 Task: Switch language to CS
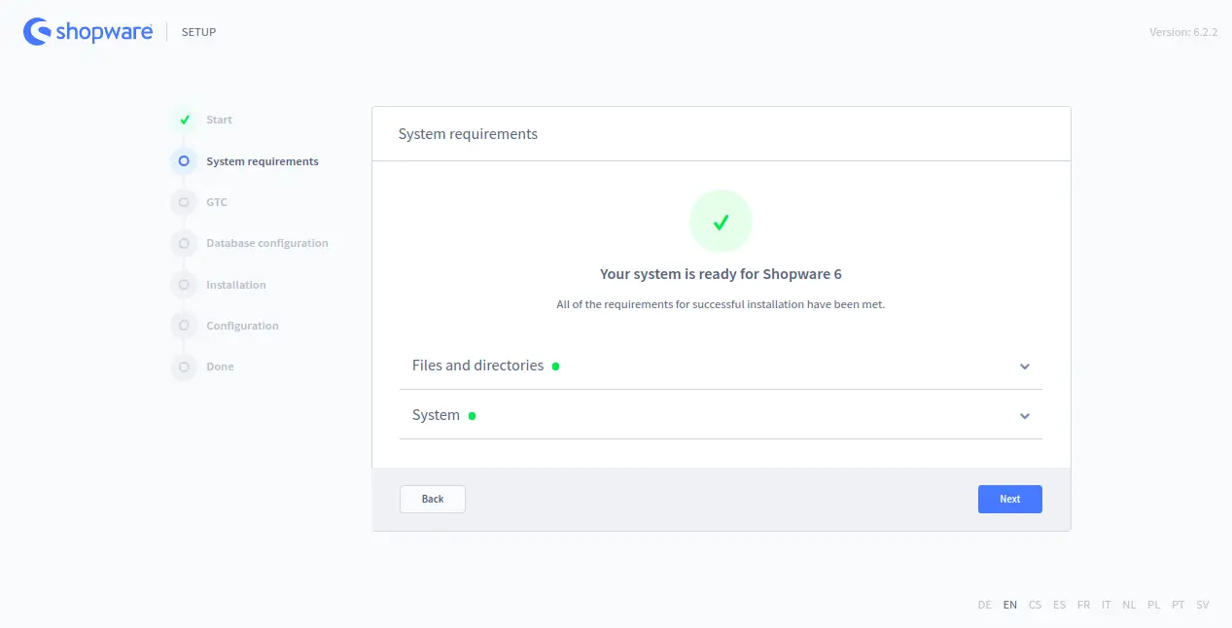[x=1035, y=605]
